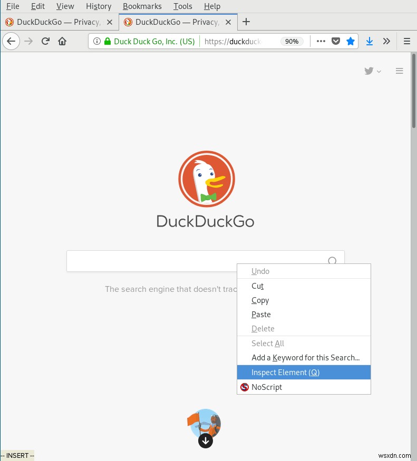Choose Copy from context menu

pos(304,300)
